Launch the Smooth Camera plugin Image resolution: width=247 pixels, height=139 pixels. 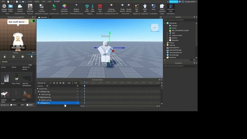[20, 8]
